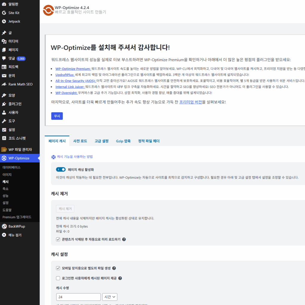Open the 고급 설정 tab
The image size is (305, 305).
point(102,141)
